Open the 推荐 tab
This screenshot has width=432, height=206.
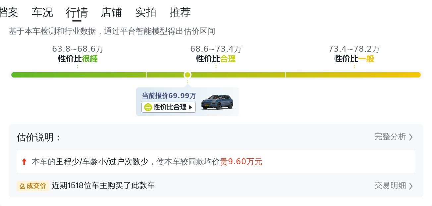pyautogui.click(x=180, y=13)
